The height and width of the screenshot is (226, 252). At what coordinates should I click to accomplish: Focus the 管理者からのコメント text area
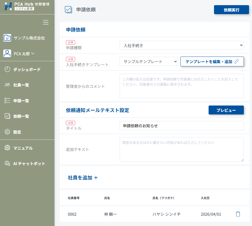coord(181,86)
